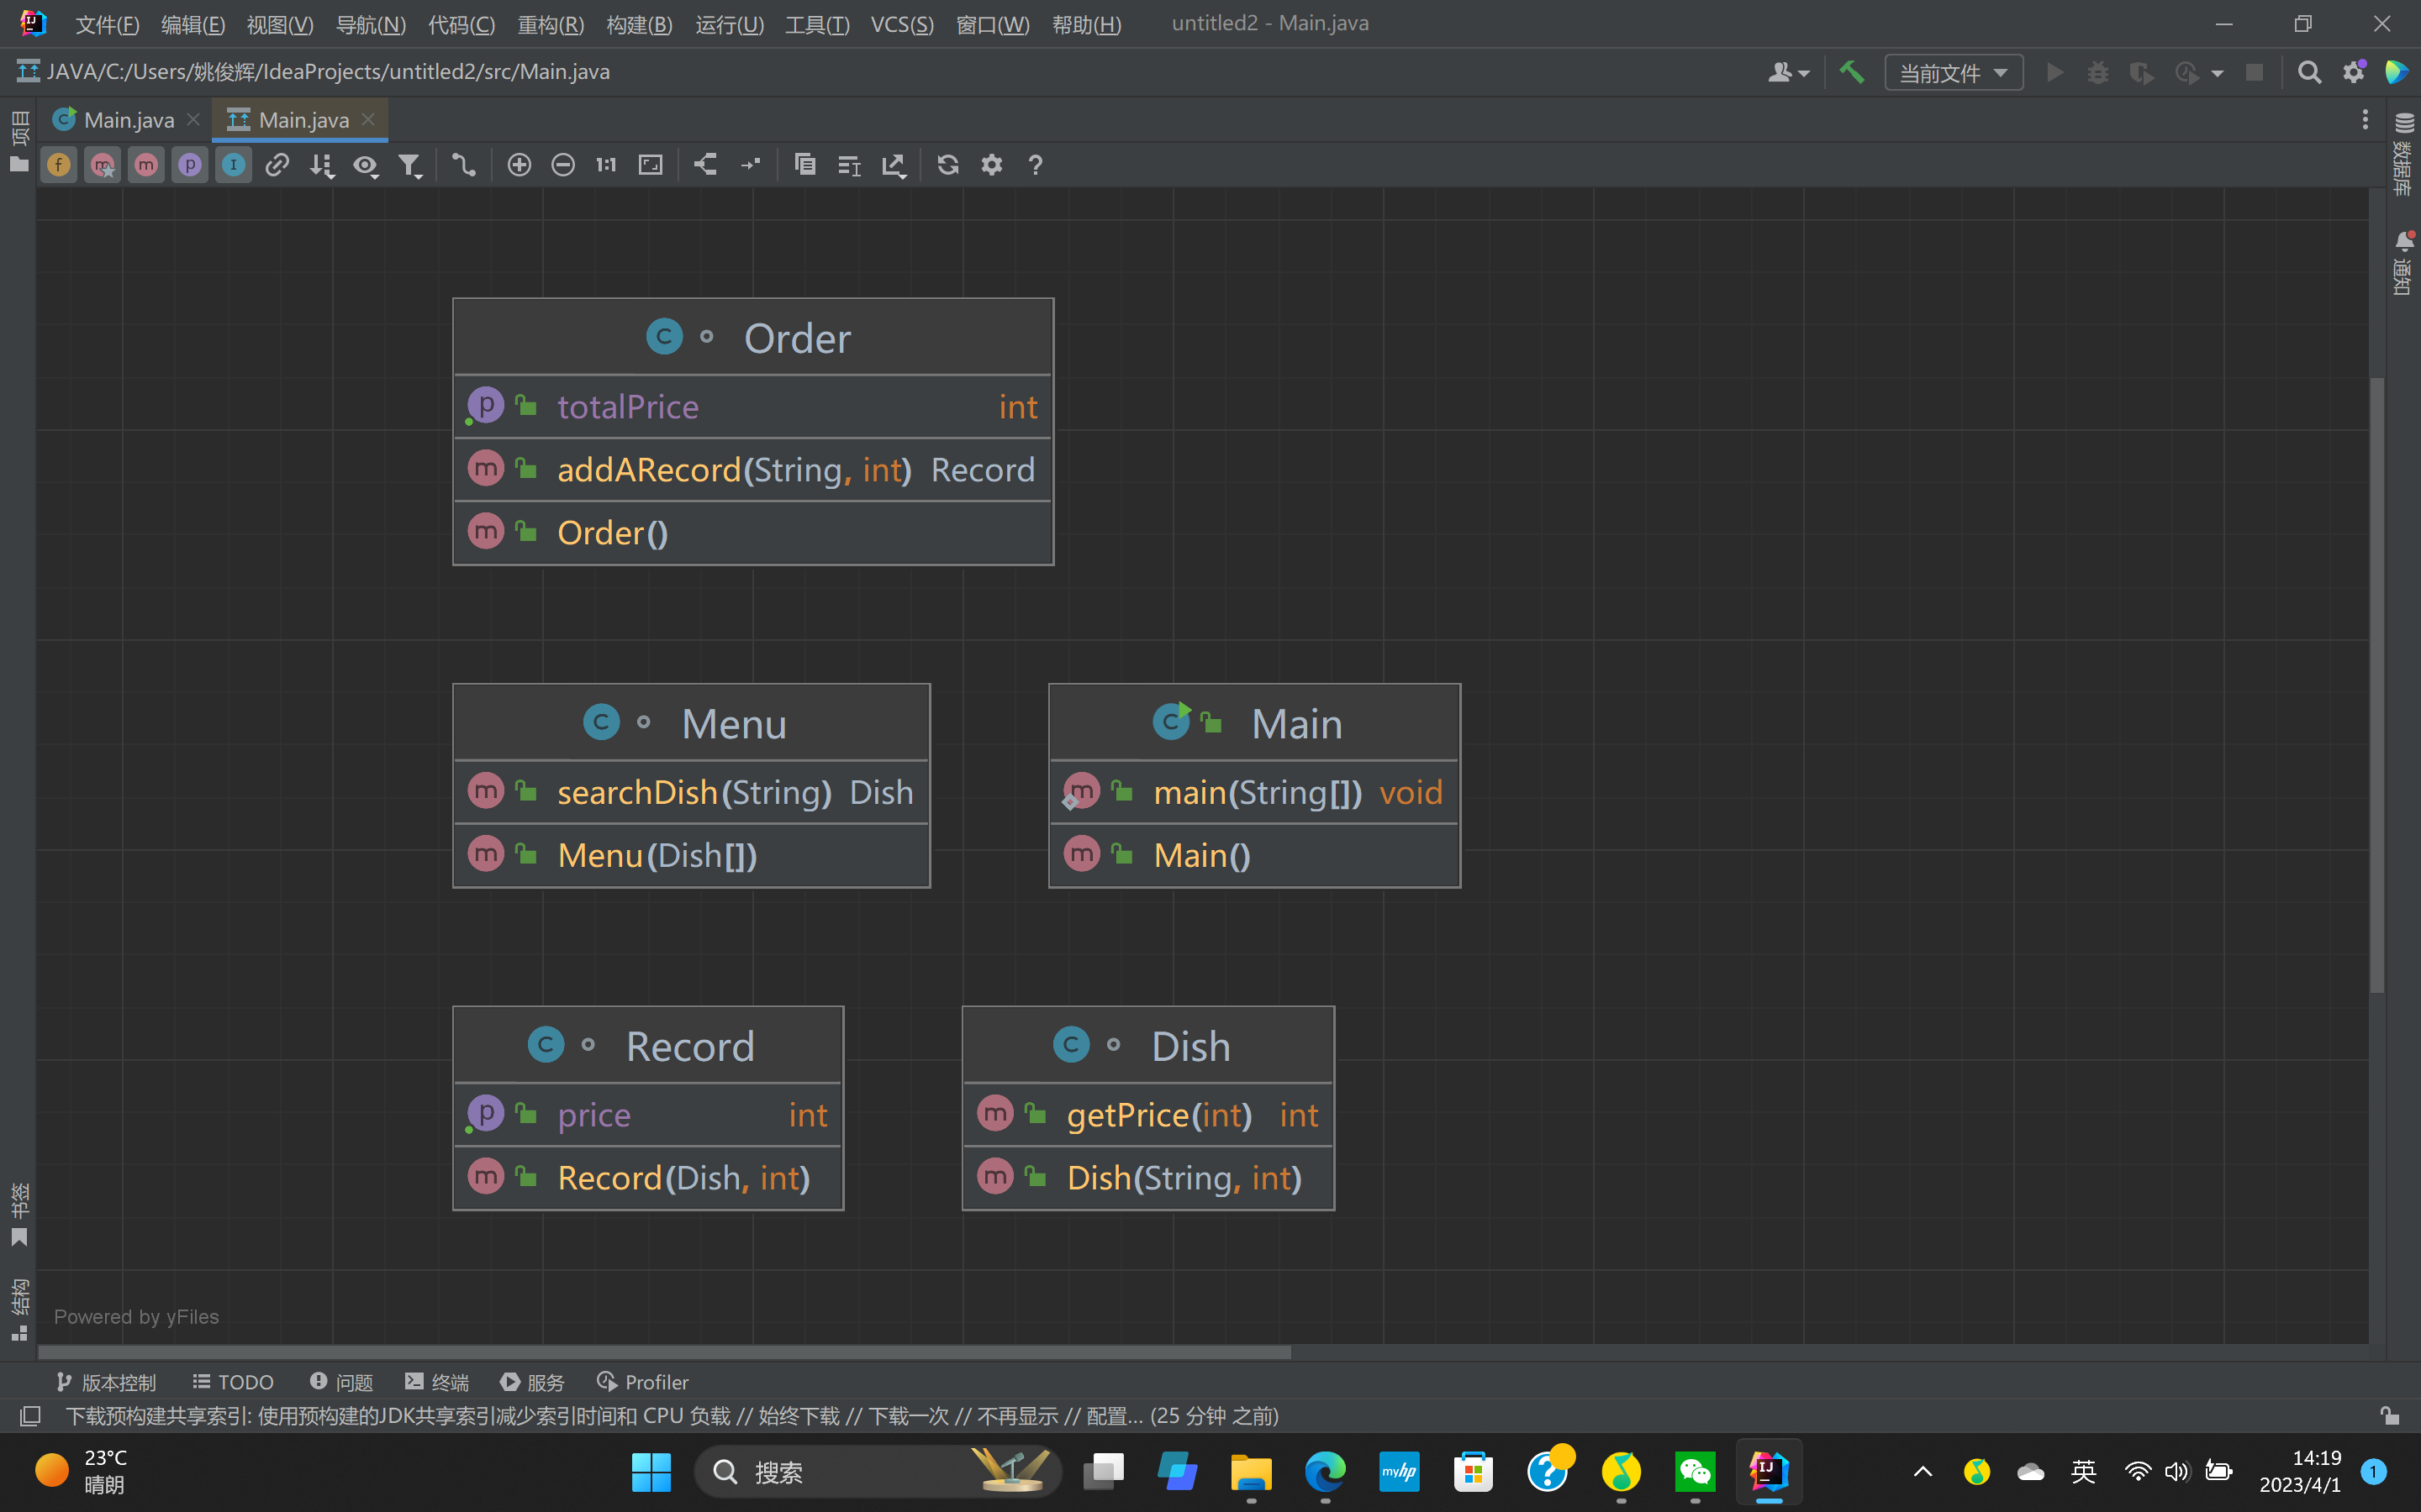Open the 重构(R) menu
Image resolution: width=2421 pixels, height=1512 pixels.
[x=551, y=24]
